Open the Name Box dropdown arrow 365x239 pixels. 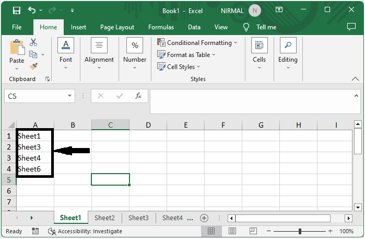click(x=70, y=96)
